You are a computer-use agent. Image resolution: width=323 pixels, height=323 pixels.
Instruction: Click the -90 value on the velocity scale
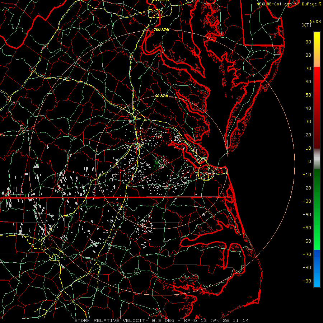click(307, 281)
